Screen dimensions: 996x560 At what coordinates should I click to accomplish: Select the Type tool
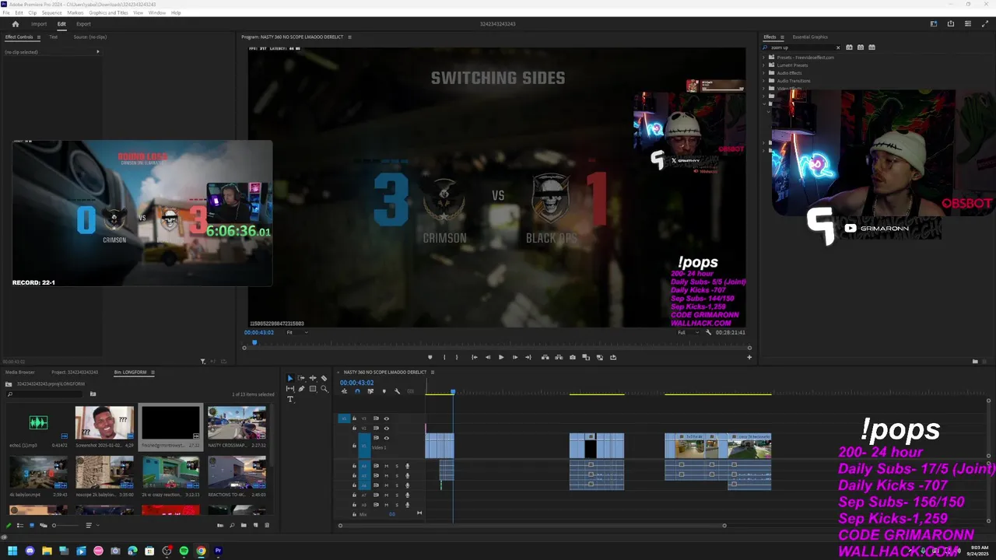pyautogui.click(x=290, y=399)
